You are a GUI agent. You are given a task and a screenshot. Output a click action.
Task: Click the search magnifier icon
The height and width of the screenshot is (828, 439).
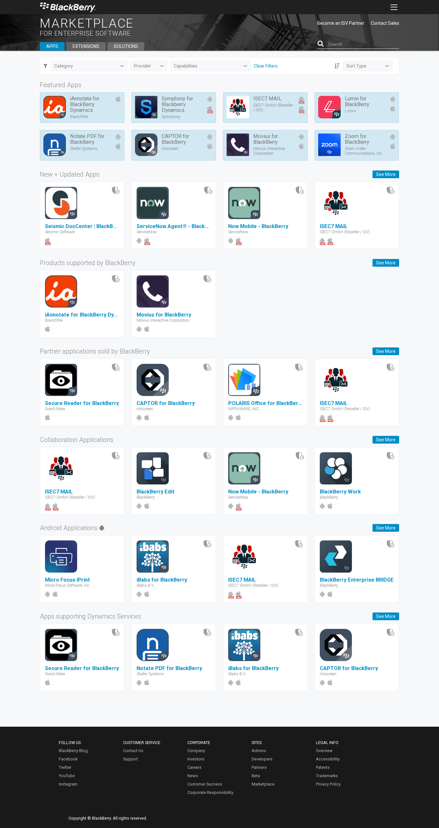(x=320, y=44)
